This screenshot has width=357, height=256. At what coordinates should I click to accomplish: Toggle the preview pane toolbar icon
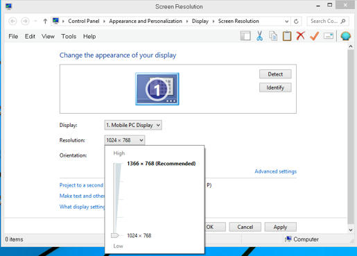[245, 36]
